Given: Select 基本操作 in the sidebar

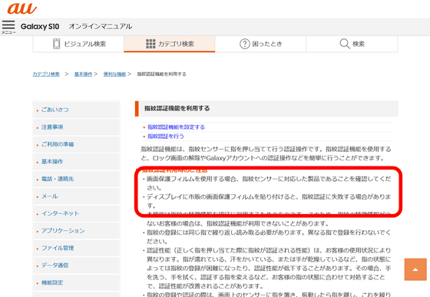Looking at the screenshot, I should click(x=77, y=161).
